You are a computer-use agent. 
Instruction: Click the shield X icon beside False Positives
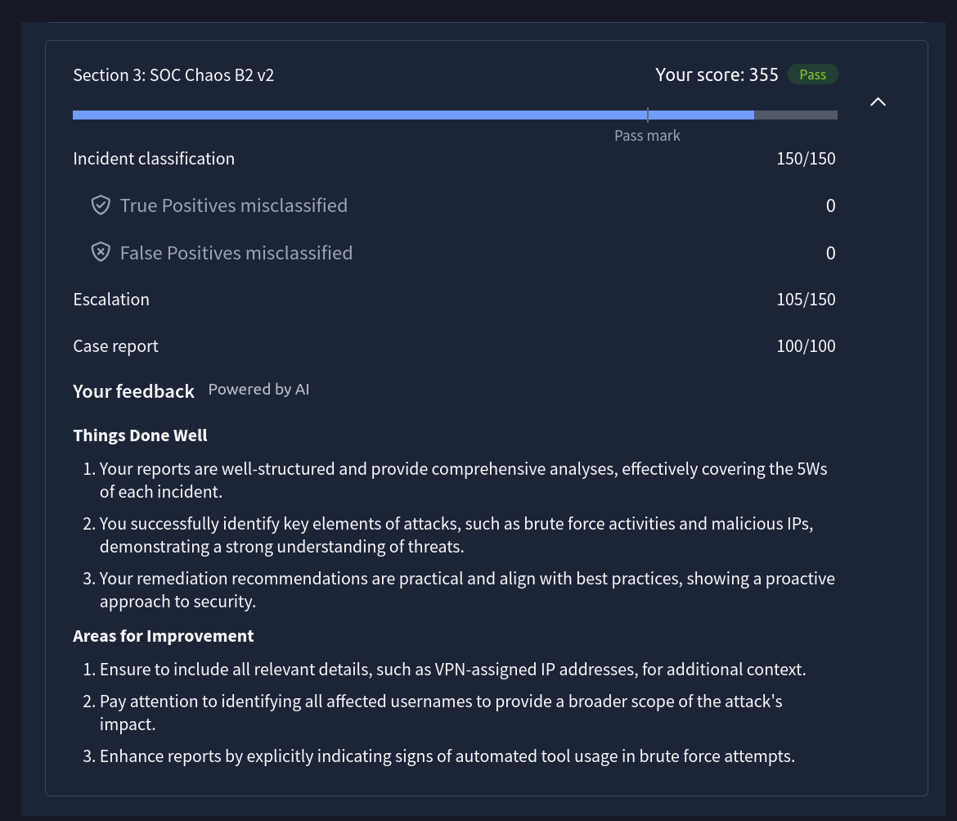101,253
